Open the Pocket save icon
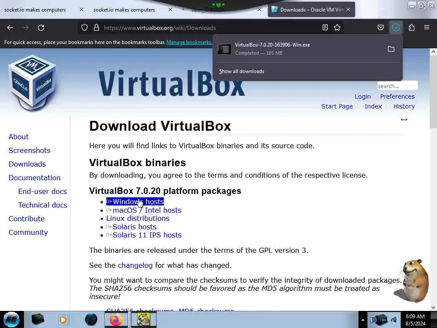Viewport: 437px width, 328px height. coord(380,27)
